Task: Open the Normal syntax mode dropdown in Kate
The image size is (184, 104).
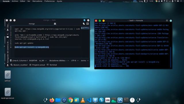Action: point(85,60)
